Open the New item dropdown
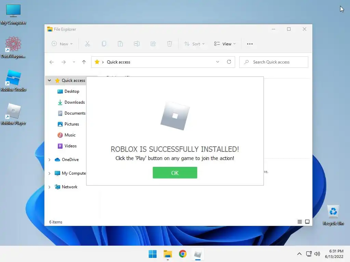Image resolution: width=350 pixels, height=262 pixels. [62, 44]
